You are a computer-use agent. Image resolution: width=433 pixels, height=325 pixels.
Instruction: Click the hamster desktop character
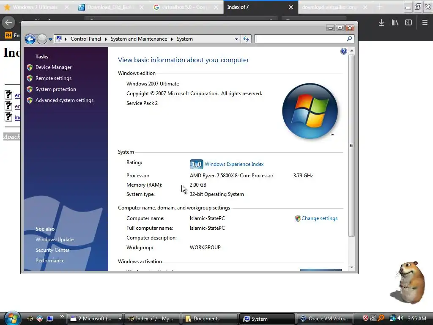pos(409,282)
